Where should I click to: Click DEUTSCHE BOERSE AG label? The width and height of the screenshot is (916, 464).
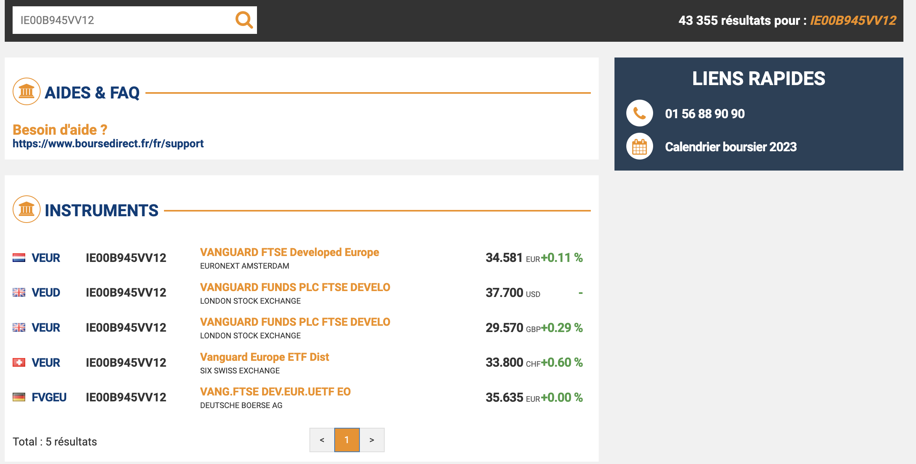click(241, 405)
